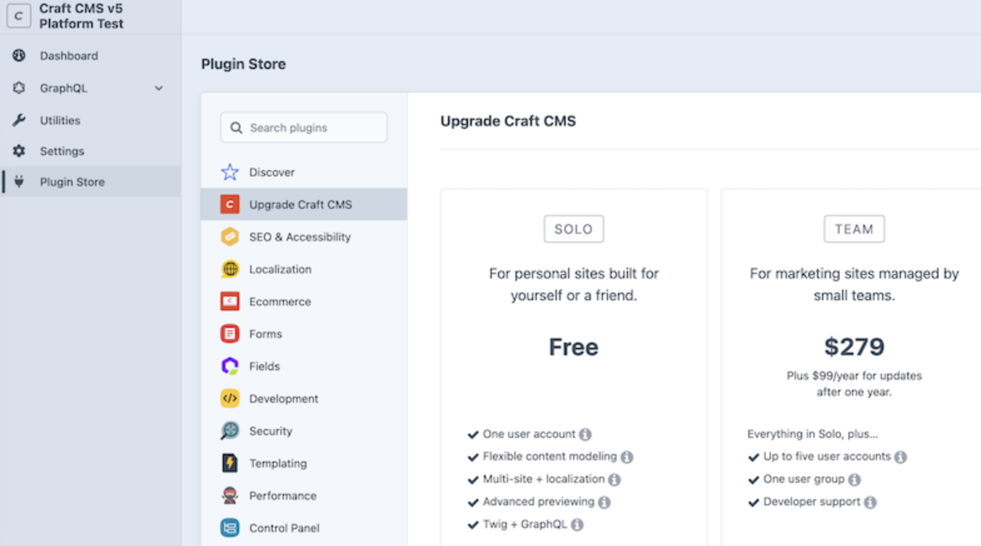The width and height of the screenshot is (981, 546).
Task: Open the Localization category
Action: click(x=304, y=269)
